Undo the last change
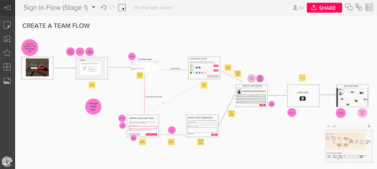Image resolution: width=377 pixels, height=169 pixels. 104,8
